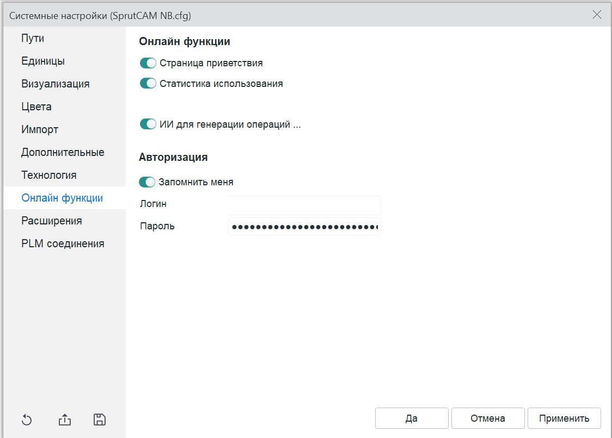Turn off ИИ для генерации операций toggle
The width and height of the screenshot is (612, 438).
[x=148, y=124]
